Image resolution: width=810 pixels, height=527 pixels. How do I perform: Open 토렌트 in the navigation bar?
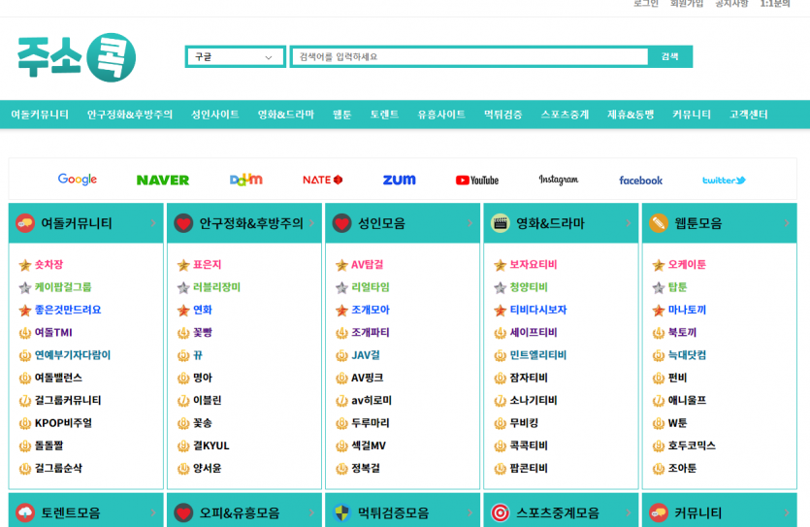(x=384, y=115)
